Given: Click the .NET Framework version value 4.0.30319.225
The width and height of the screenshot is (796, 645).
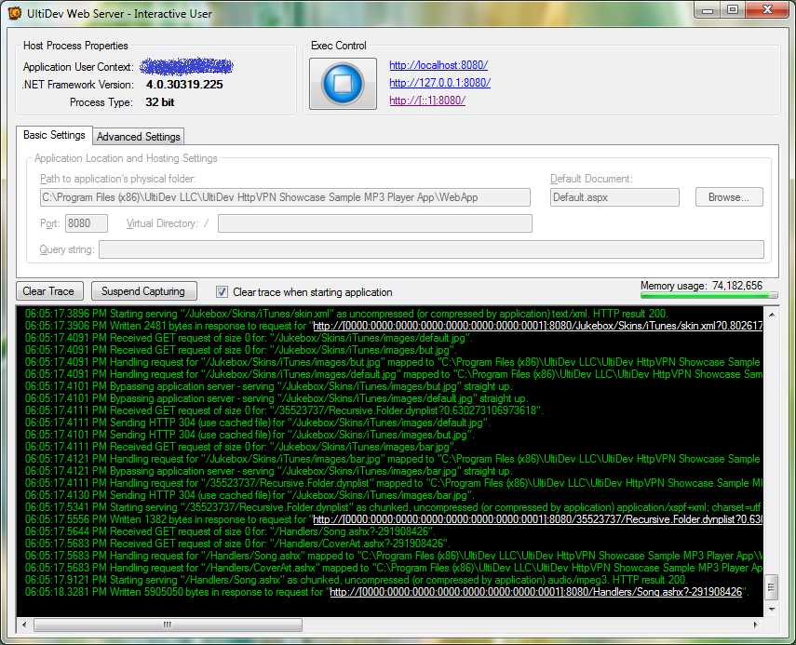Looking at the screenshot, I should tap(184, 85).
